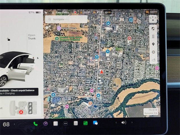
Task: Tap the unlock padlock icon above car
Action: [8, 40]
